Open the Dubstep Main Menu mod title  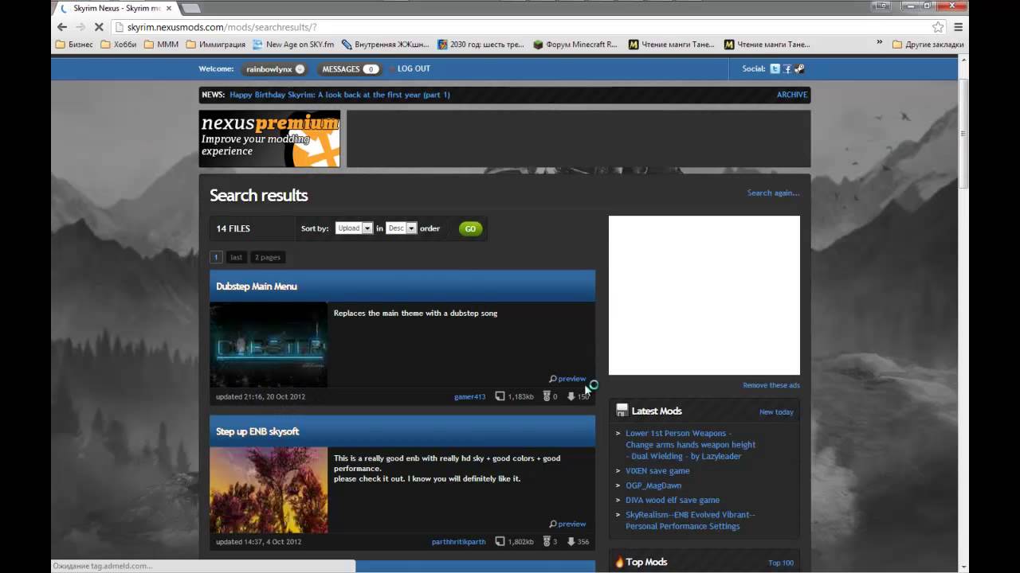[257, 286]
